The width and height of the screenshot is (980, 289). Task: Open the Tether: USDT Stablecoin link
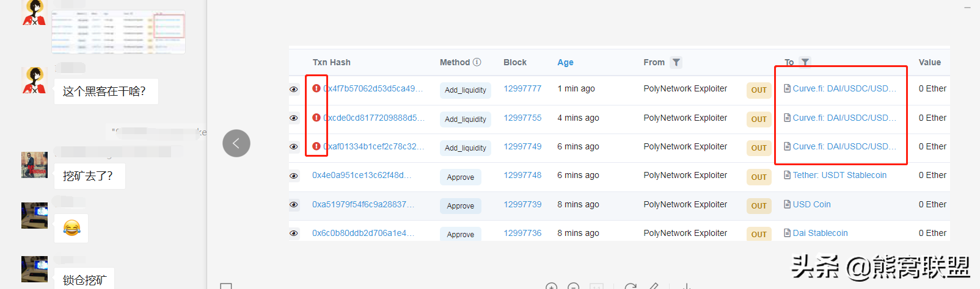pos(839,175)
